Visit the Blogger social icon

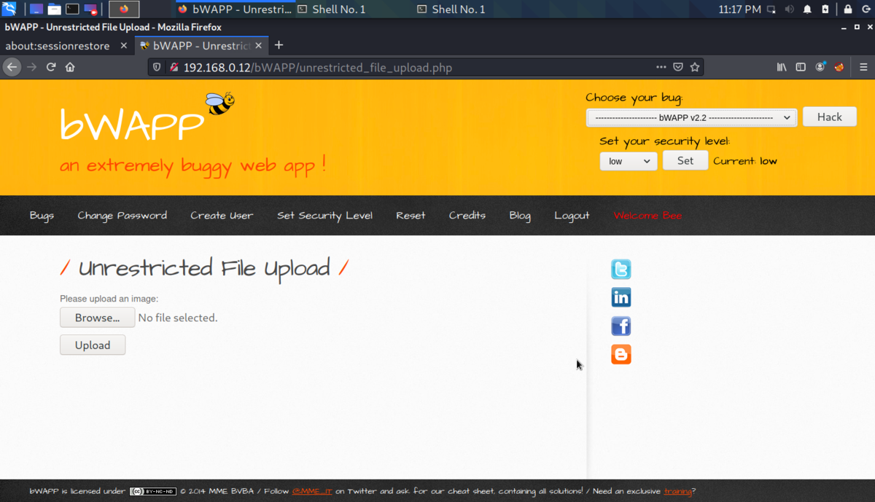[x=621, y=354]
